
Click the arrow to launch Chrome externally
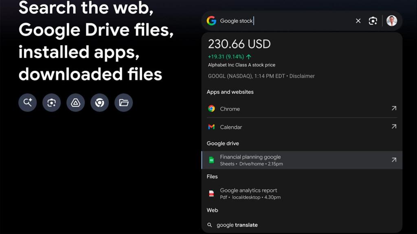click(393, 108)
